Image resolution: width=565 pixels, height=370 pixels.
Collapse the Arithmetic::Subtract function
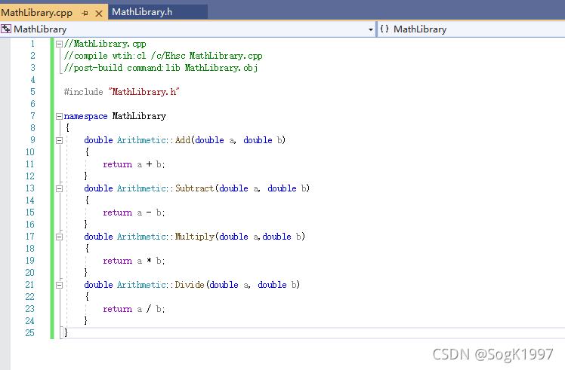point(59,188)
